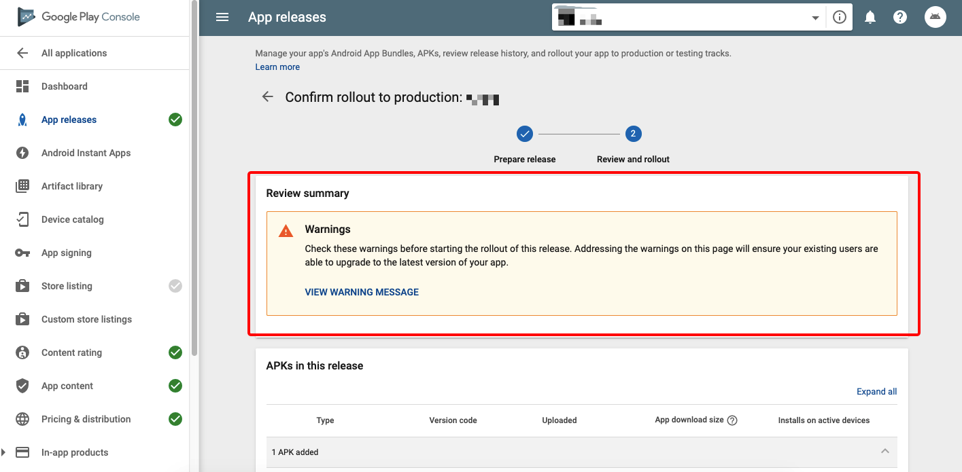
Task: Click the sidebar vertical scrollbar
Action: click(x=194, y=177)
